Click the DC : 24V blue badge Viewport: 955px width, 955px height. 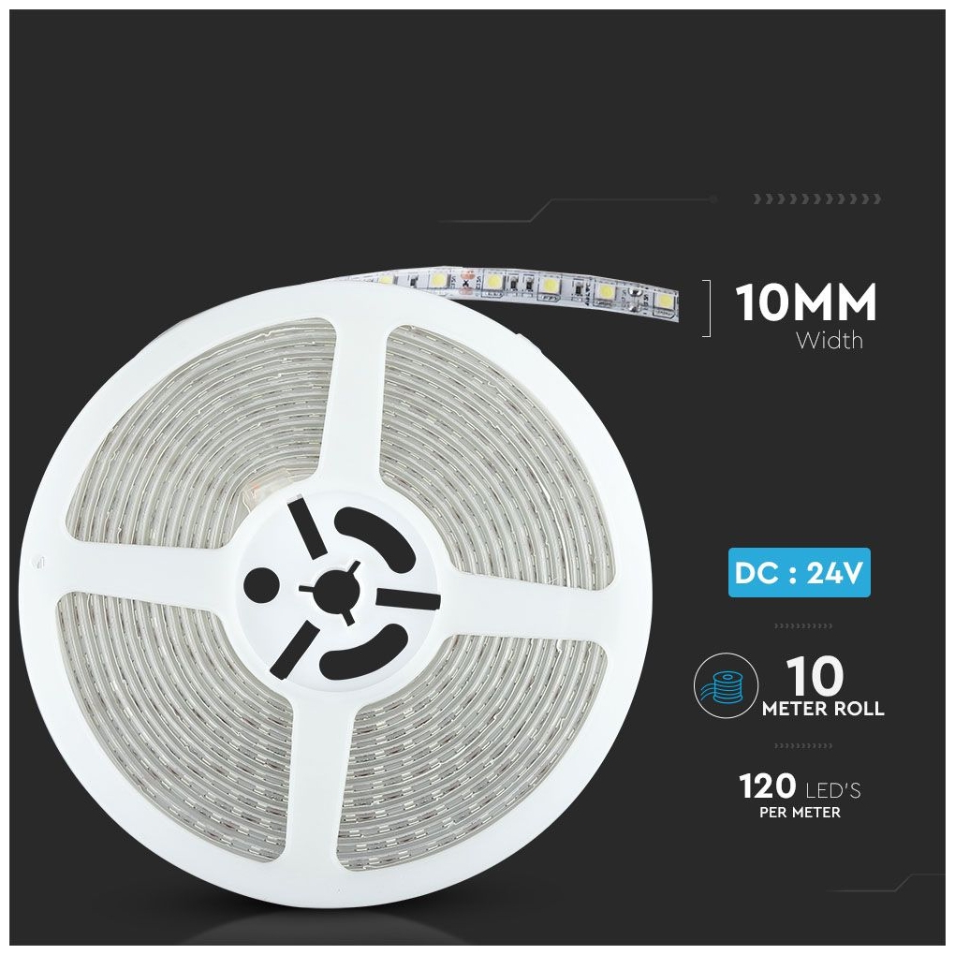tap(799, 572)
